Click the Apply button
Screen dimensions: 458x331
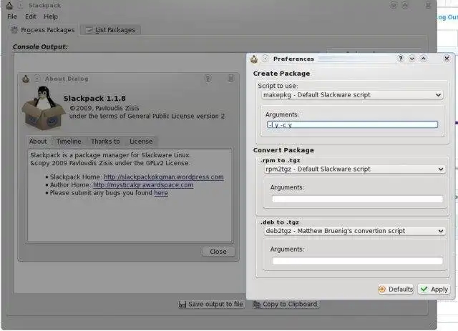point(434,290)
